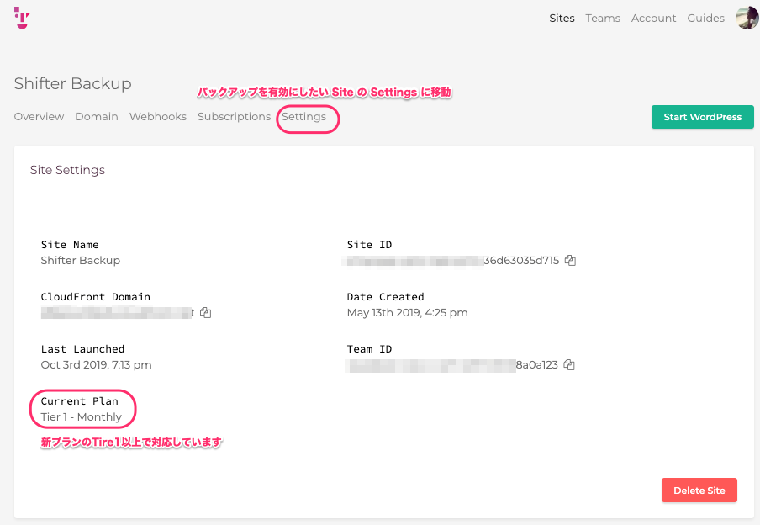
Task: Open the Sites navigation item
Action: [x=562, y=19]
